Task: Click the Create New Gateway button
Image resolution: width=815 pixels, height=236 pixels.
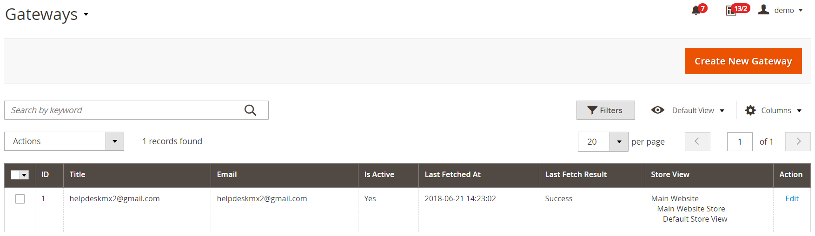Action: coord(743,61)
